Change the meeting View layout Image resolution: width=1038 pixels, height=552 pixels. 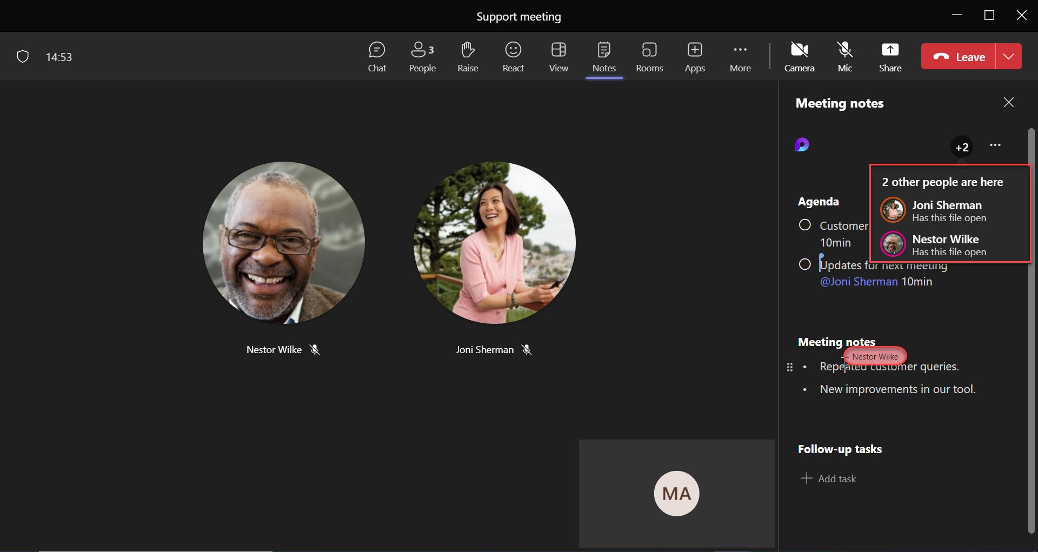tap(558, 57)
